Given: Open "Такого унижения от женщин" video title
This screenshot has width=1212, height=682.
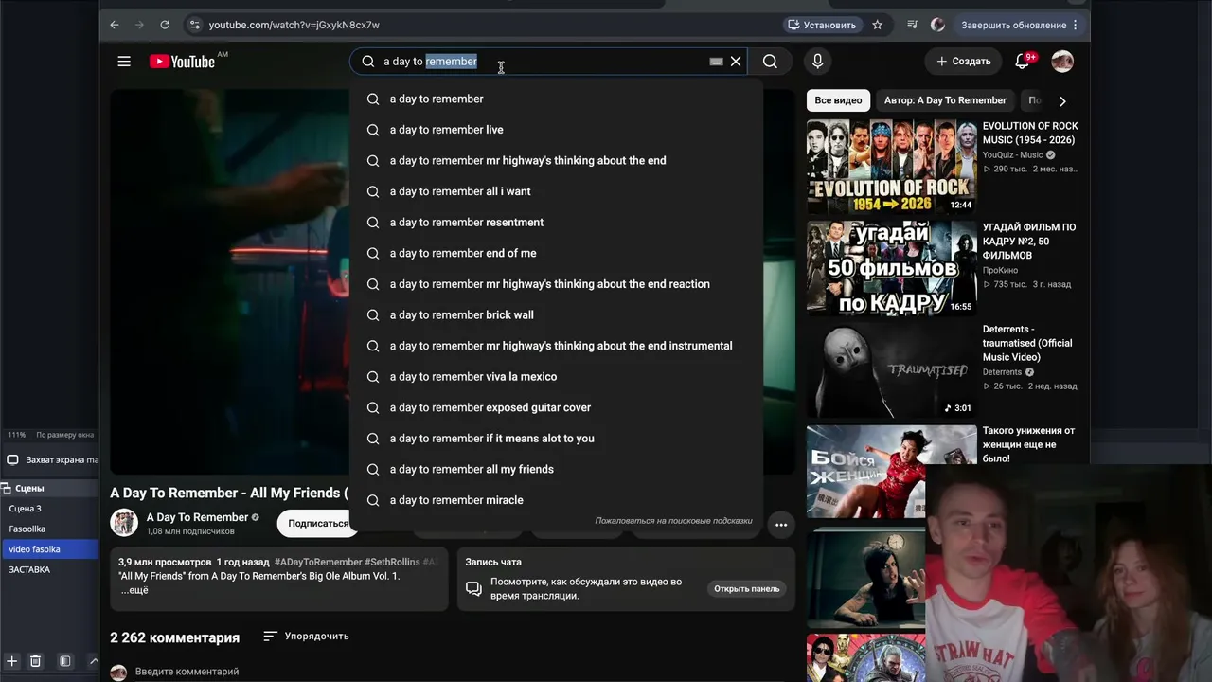Looking at the screenshot, I should [x=1028, y=444].
